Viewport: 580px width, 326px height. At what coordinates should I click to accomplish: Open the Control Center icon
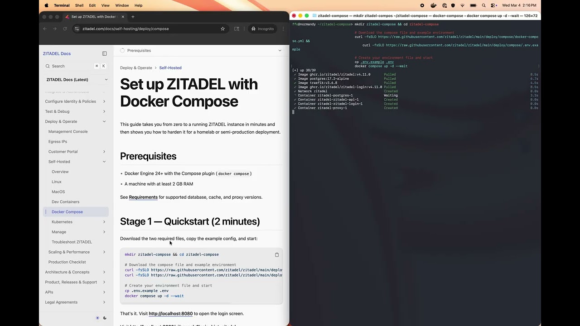point(494,5)
